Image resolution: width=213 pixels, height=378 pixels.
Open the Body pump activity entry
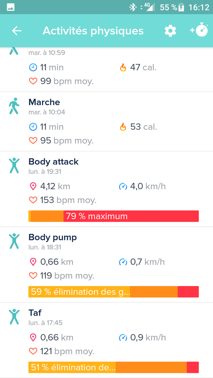pyautogui.click(x=106, y=264)
